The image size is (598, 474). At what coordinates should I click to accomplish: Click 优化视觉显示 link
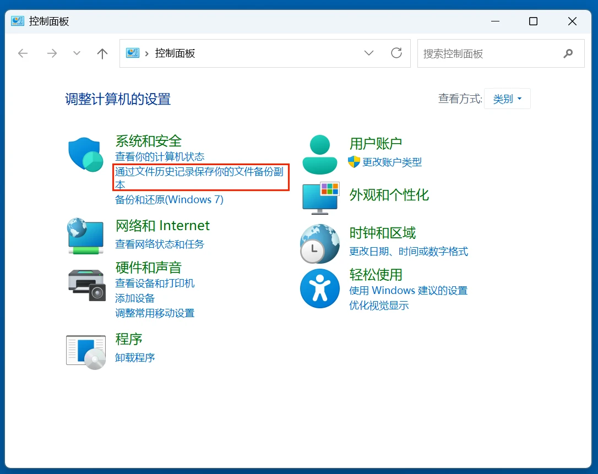click(379, 306)
